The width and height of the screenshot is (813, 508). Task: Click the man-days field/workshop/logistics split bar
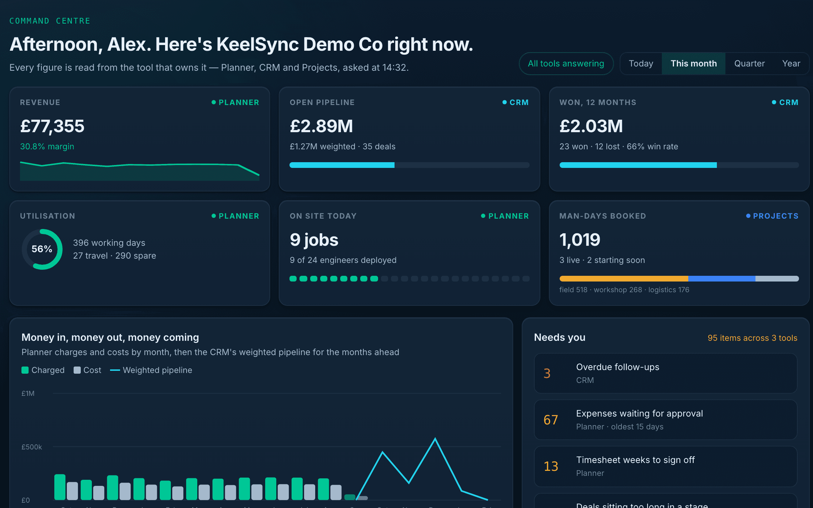pyautogui.click(x=679, y=279)
